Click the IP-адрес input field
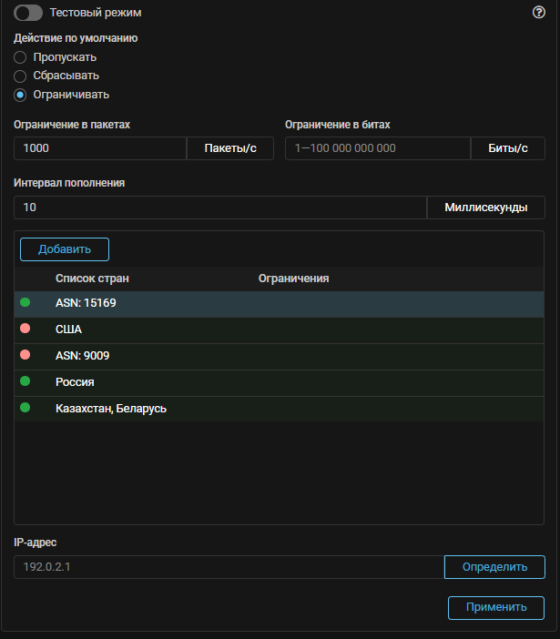Image resolution: width=560 pixels, height=639 pixels. [x=228, y=567]
